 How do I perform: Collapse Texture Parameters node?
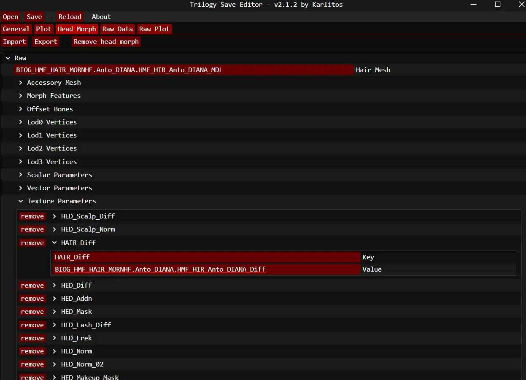21,201
